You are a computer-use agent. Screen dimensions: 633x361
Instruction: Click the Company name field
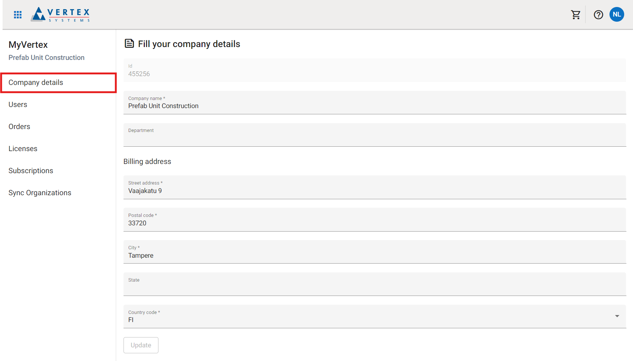tap(374, 106)
